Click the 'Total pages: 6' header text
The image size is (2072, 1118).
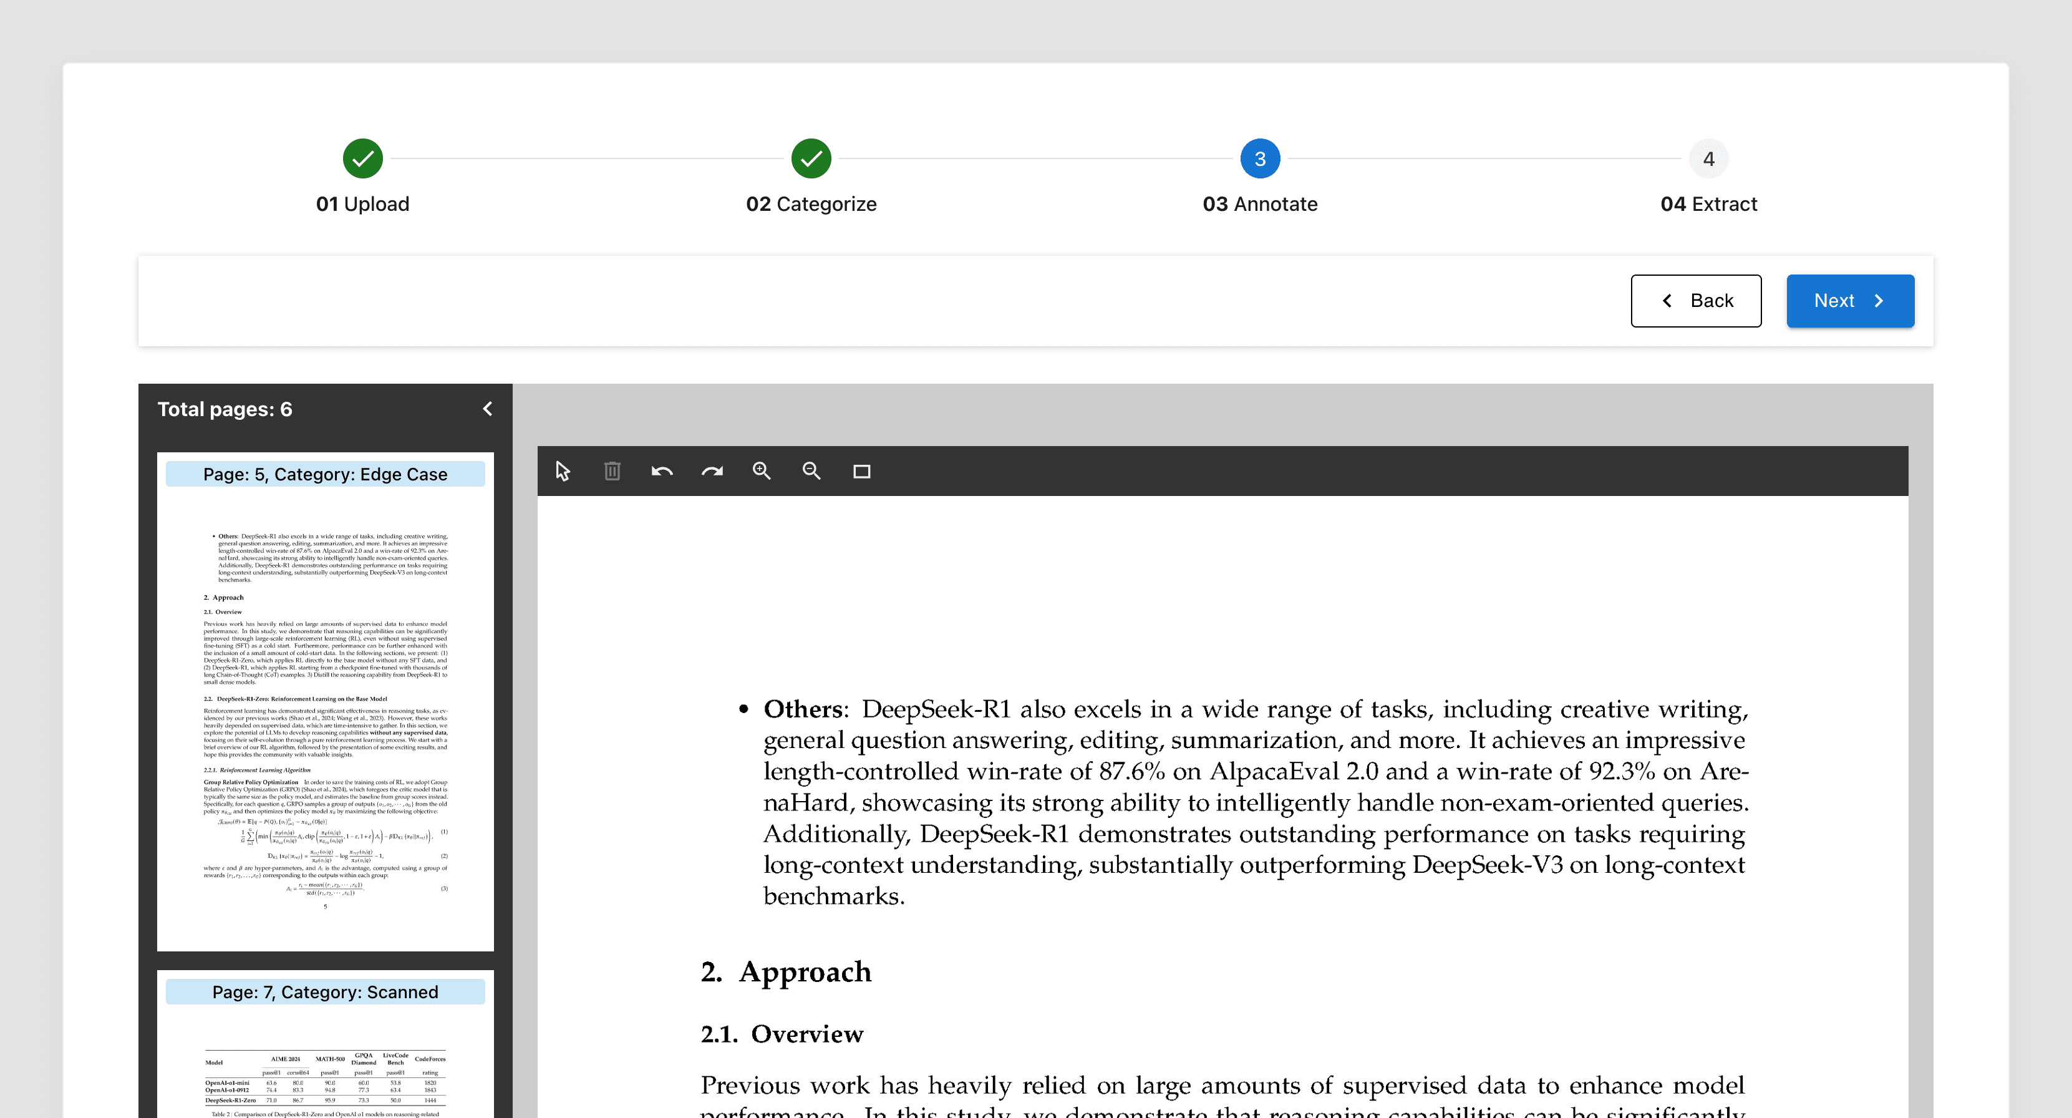point(225,409)
